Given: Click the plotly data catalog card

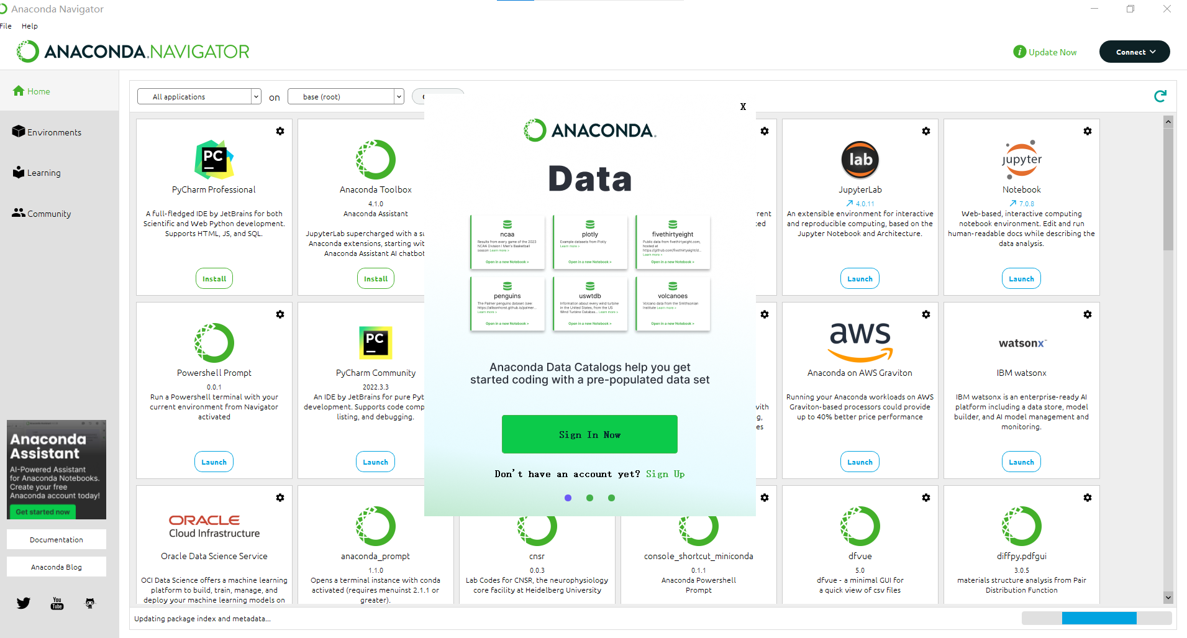Looking at the screenshot, I should click(590, 242).
